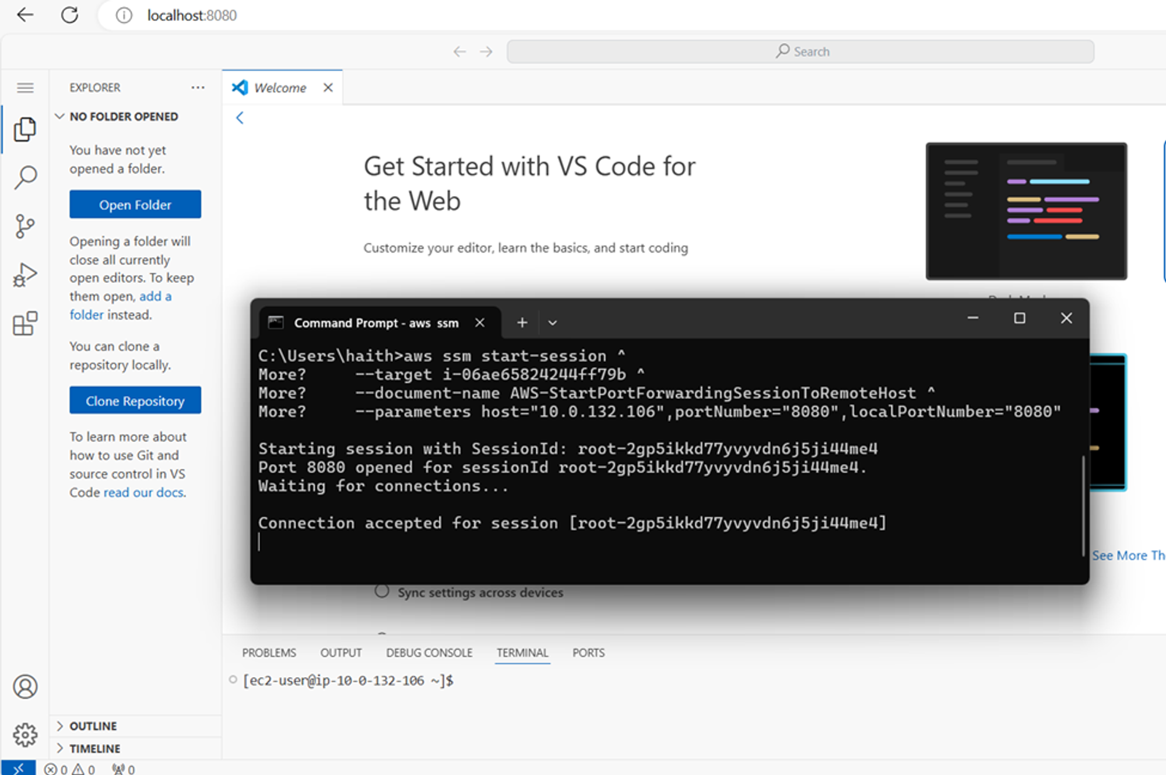Open the Run and Debug view
Screen dimensions: 1166x775
pos(25,275)
